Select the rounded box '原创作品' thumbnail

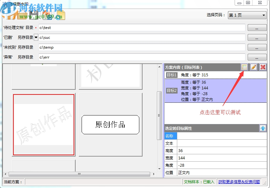110,125
